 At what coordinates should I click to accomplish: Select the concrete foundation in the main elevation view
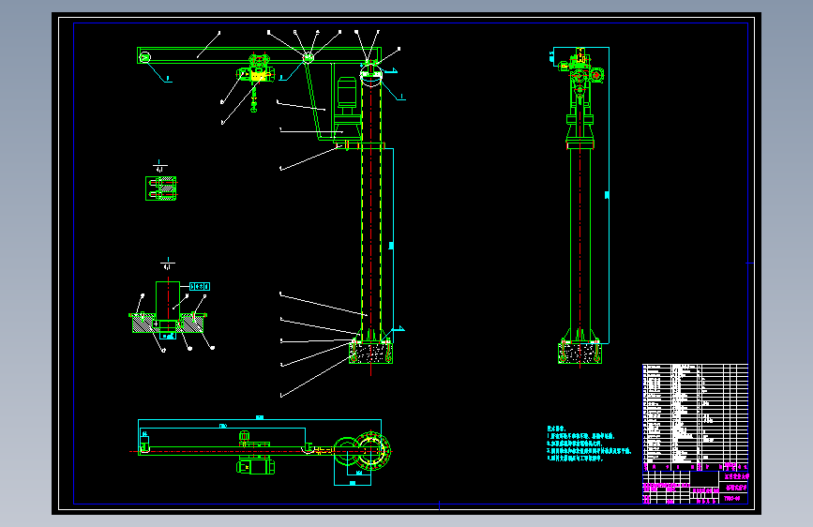pos(370,353)
